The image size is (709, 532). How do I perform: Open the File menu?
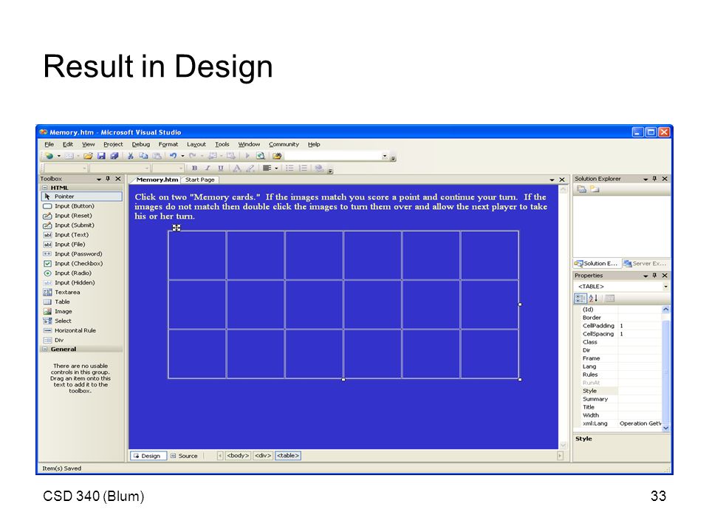(x=49, y=144)
